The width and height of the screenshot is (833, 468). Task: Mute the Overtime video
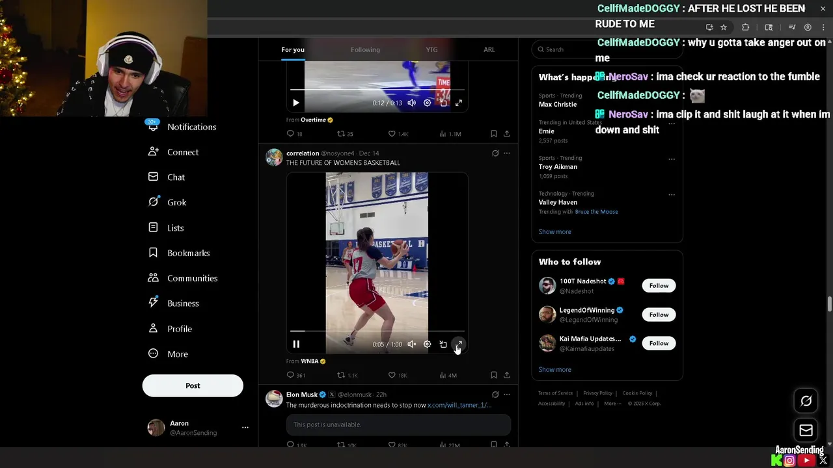pyautogui.click(x=411, y=103)
